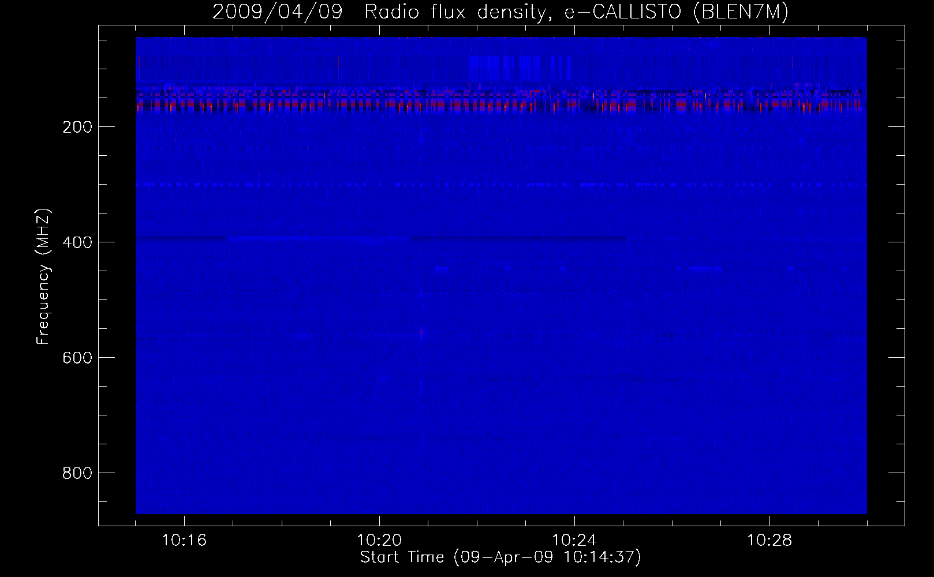Click the '10:28' time tick label

769,541
